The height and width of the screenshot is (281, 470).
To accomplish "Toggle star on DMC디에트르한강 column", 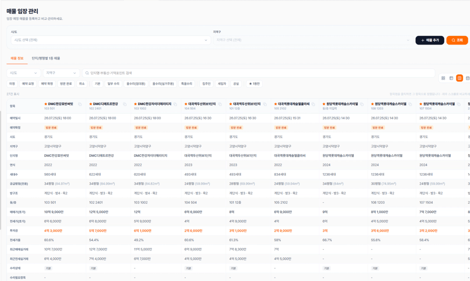I will pos(91,104).
